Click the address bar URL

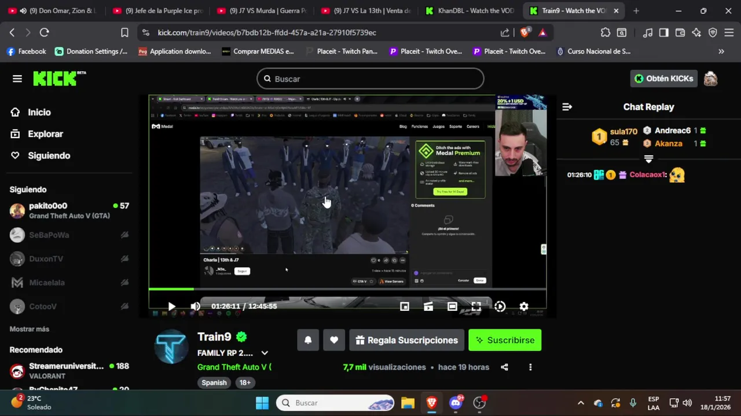[x=267, y=33]
